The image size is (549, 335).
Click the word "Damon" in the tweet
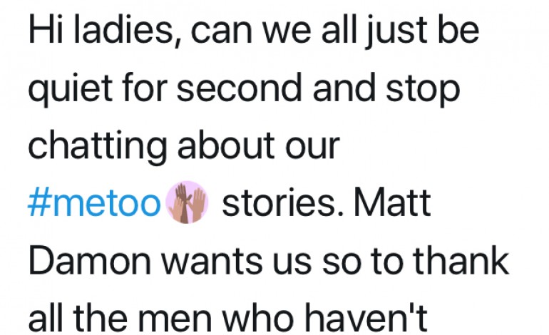tap(90, 261)
